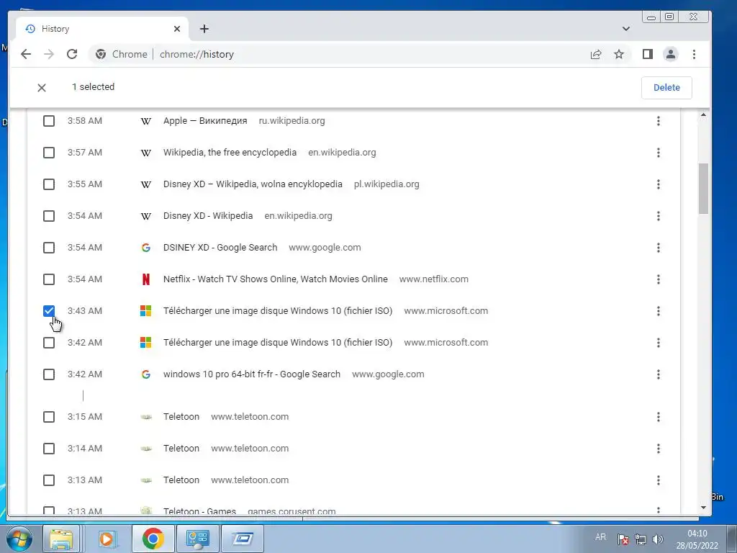Tick checkbox for windows 10 pro search
The height and width of the screenshot is (553, 737).
click(49, 374)
